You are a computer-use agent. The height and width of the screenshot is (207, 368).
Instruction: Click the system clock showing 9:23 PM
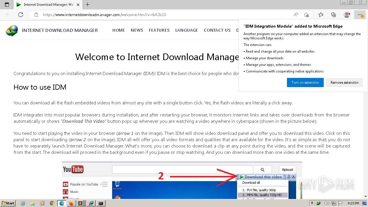[x=353, y=203]
